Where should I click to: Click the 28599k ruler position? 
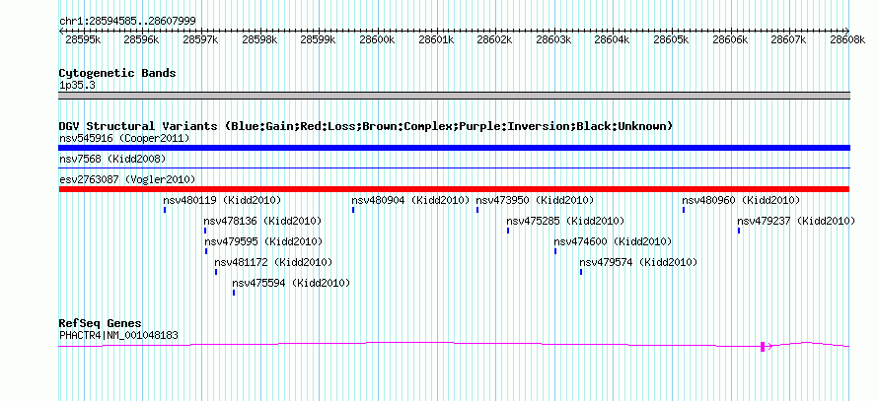318,39
